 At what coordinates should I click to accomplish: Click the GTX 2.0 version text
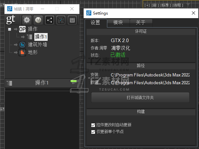(x=120, y=40)
